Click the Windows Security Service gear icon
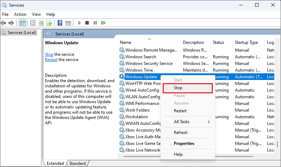Viewport: 281px width, 167px height. [x=122, y=64]
